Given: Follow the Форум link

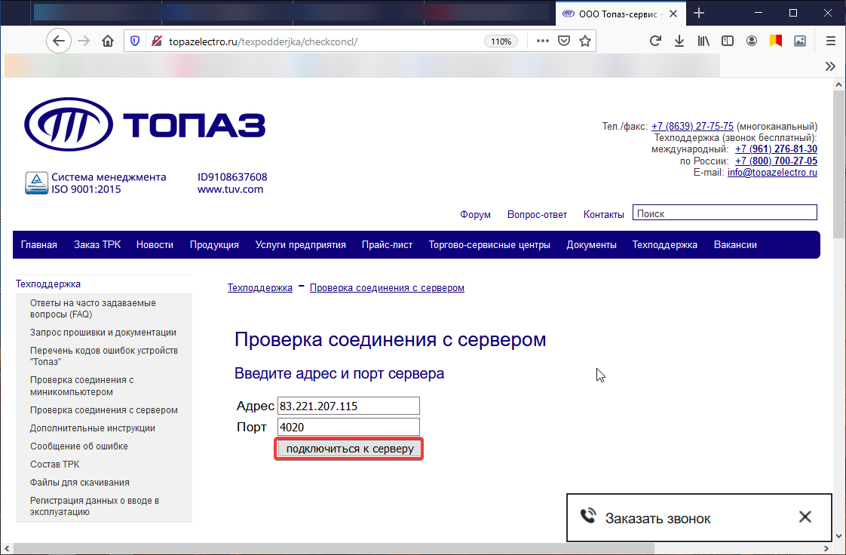Looking at the screenshot, I should click(475, 214).
